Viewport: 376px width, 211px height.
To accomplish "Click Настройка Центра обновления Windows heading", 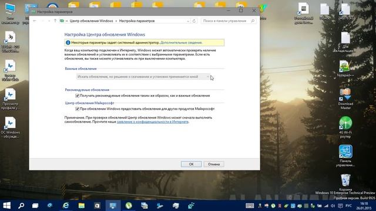I will click(x=105, y=35).
